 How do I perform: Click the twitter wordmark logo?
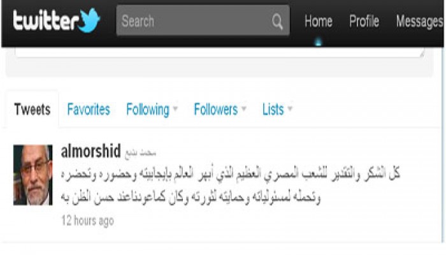point(46,20)
